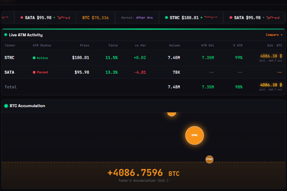Click the red dot before first SATA ticker
The image size is (287, 191).
22,18
